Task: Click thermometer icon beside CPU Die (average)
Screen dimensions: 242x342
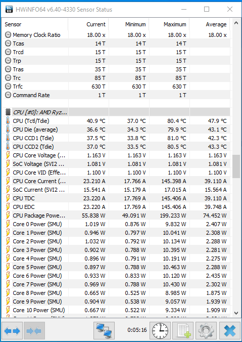Action: coord(8,130)
